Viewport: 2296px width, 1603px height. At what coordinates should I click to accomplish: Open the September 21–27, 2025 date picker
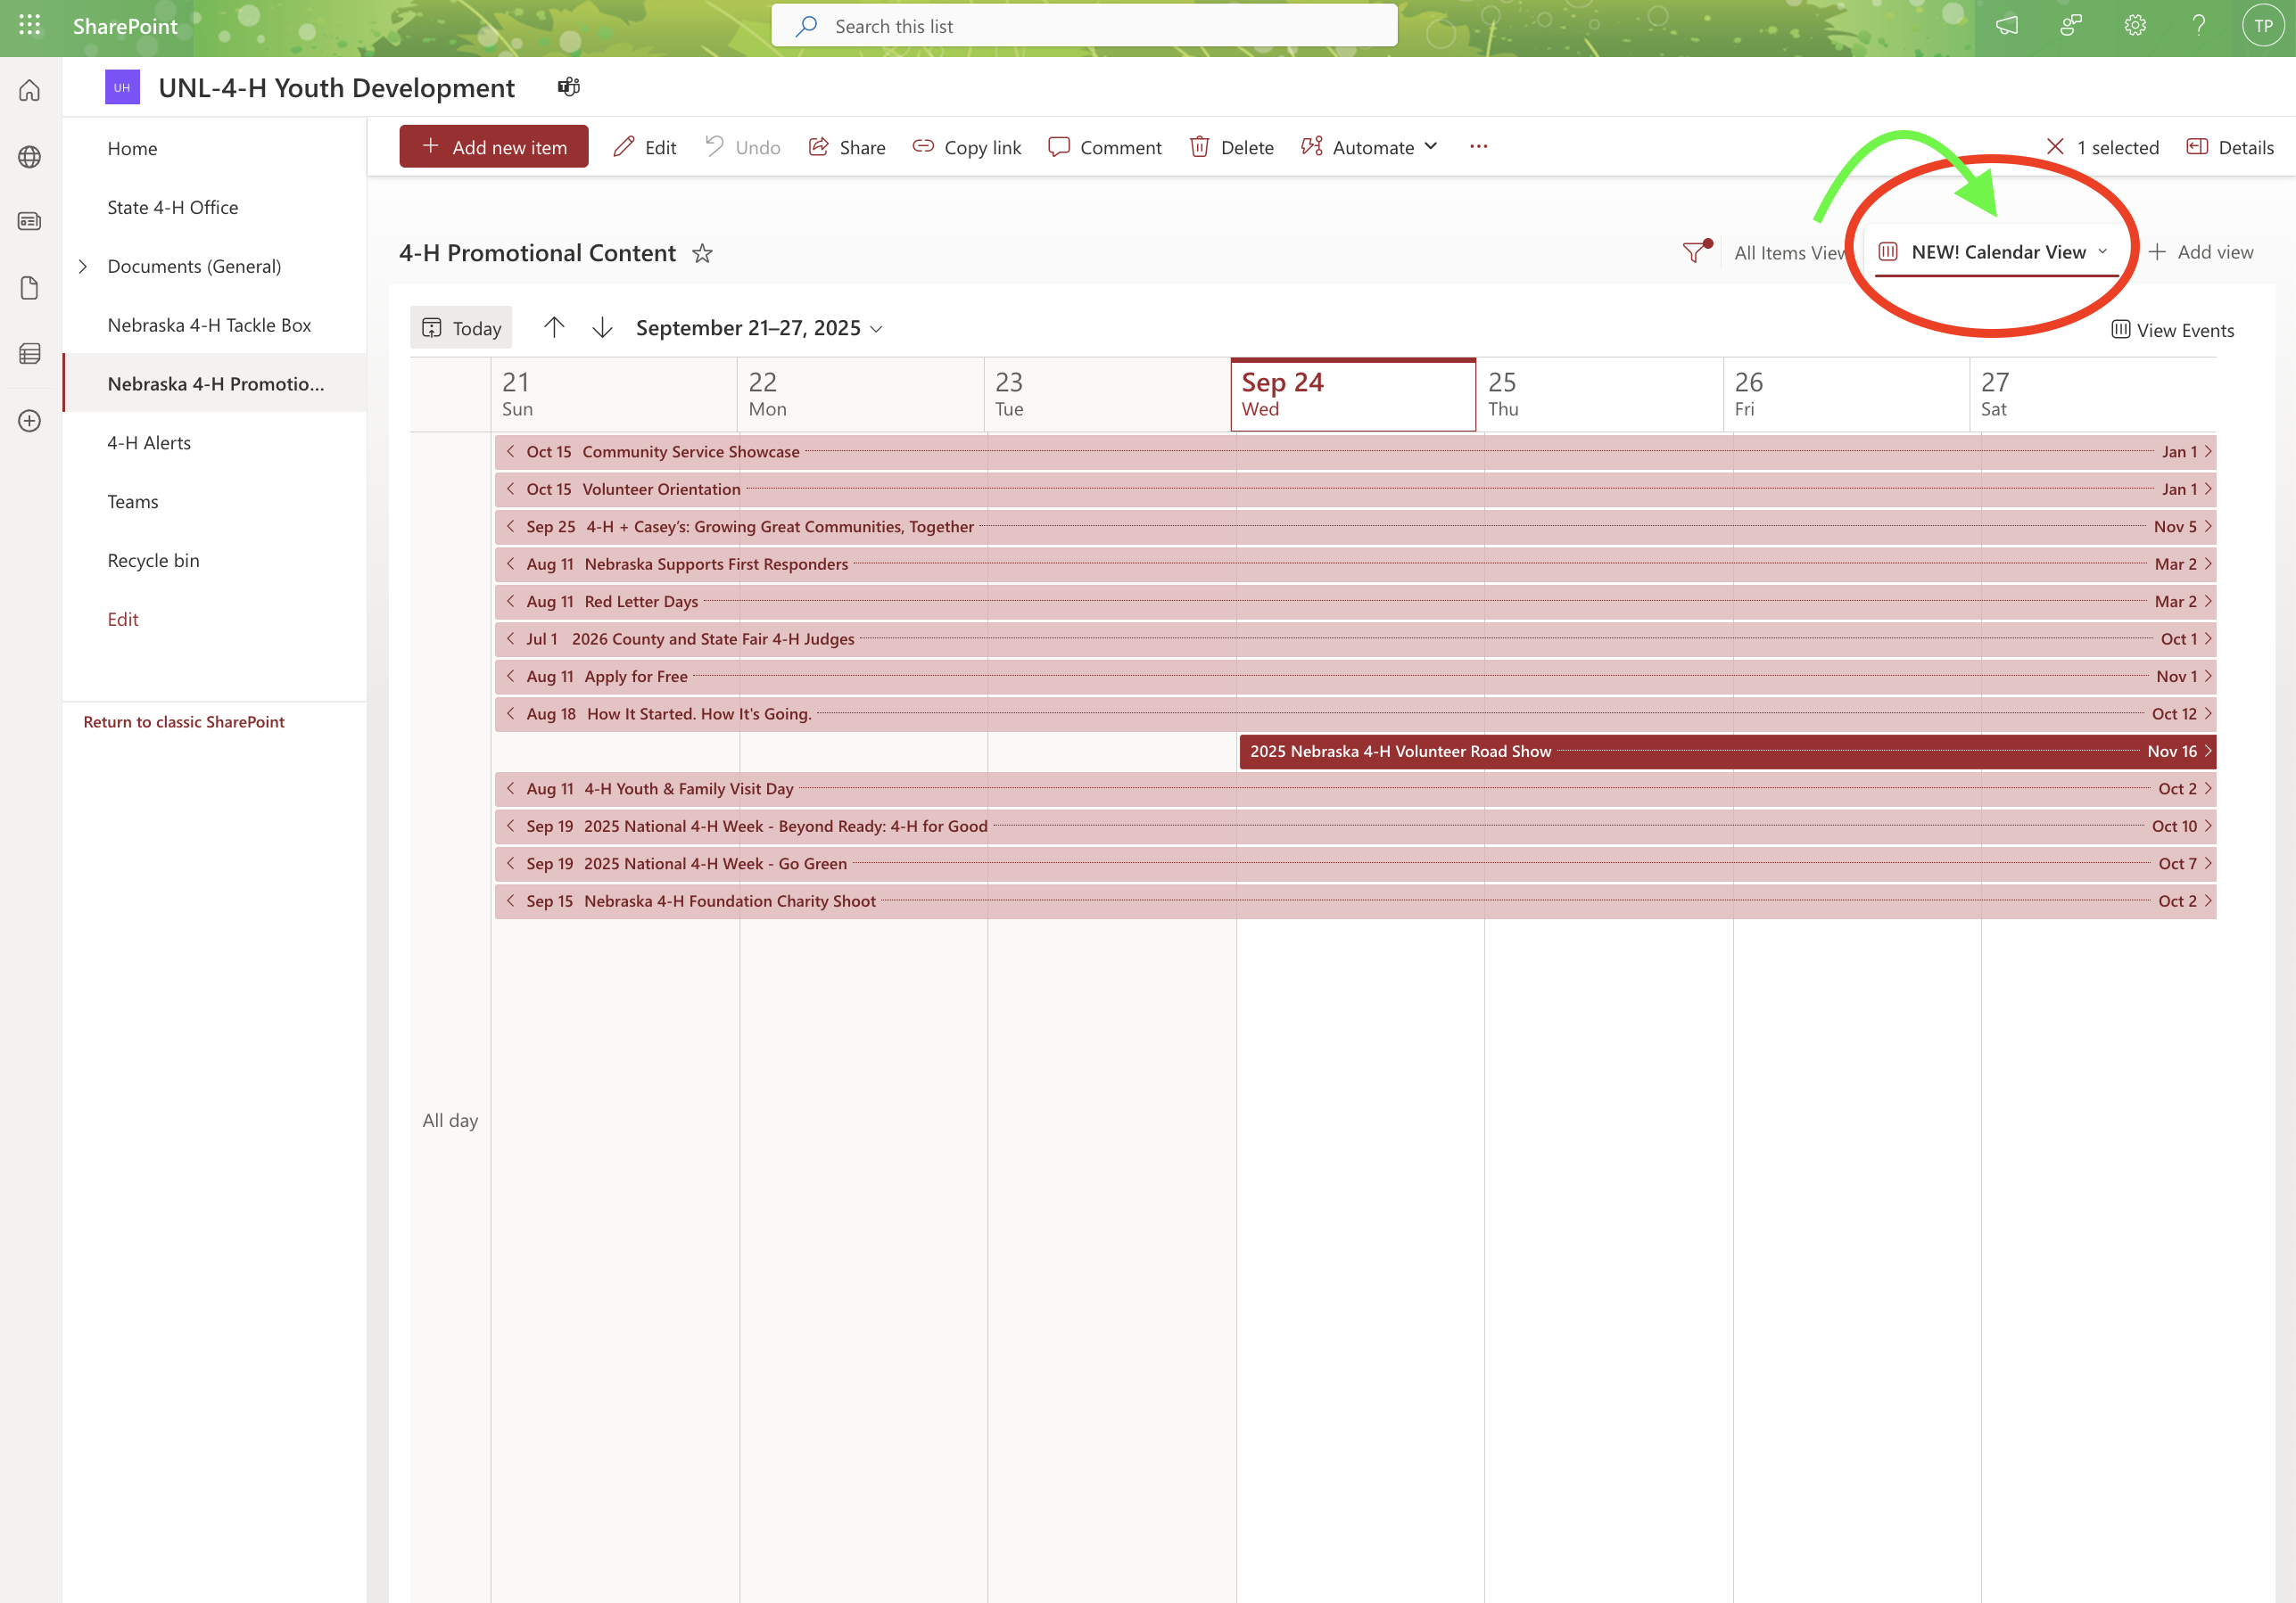759,328
